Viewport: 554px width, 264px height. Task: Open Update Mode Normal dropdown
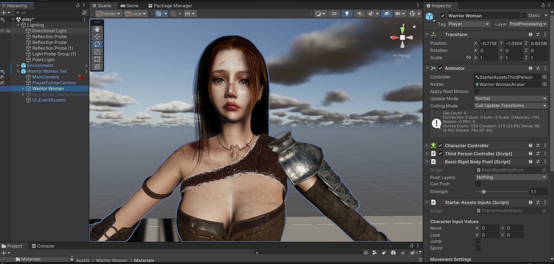tap(511, 98)
